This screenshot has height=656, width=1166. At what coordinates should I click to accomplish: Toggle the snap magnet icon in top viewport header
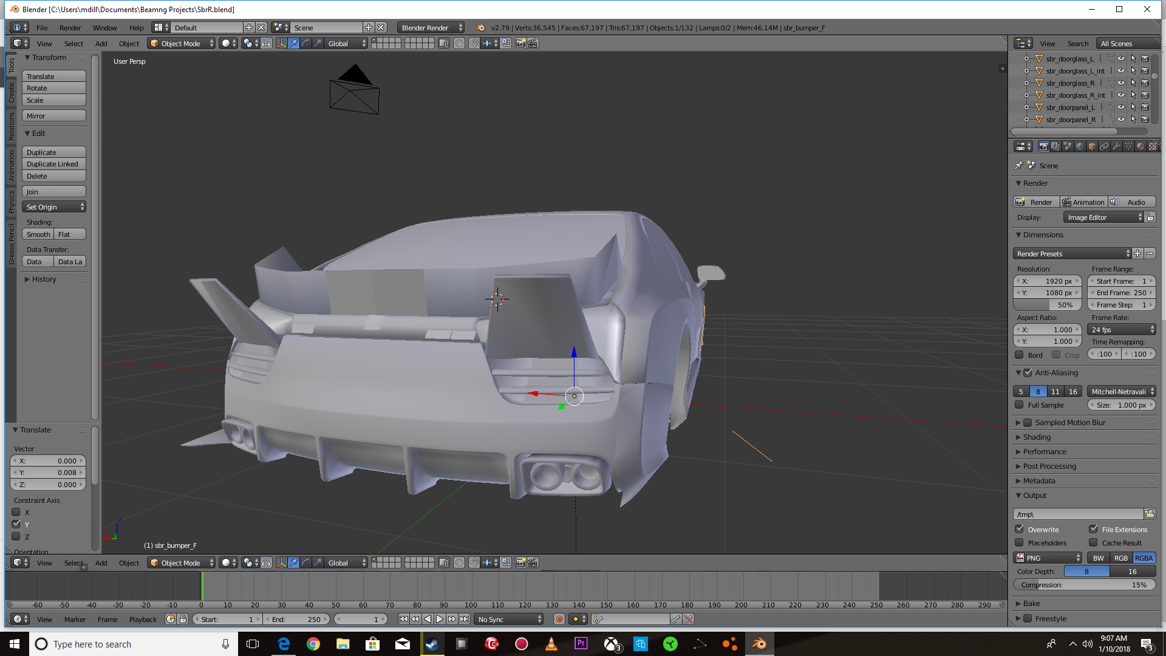(x=474, y=44)
